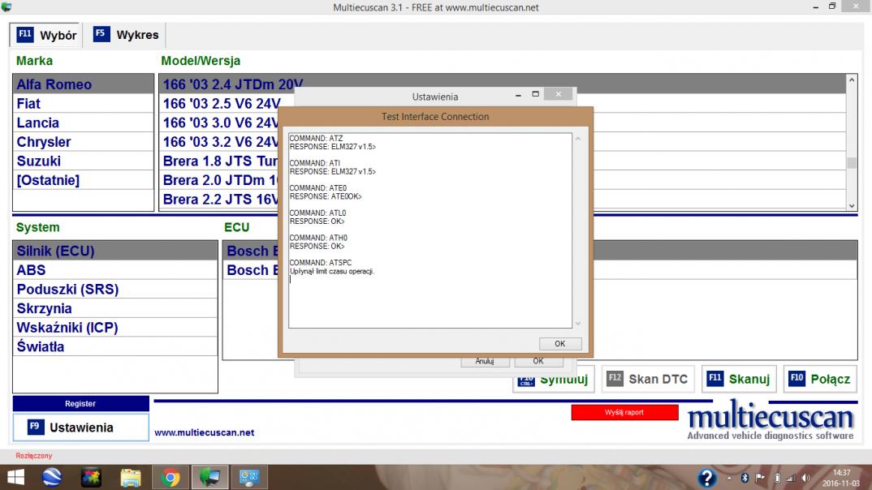This screenshot has width=872, height=490.
Task: Click OK in Test Interface Connection dialog
Action: coord(560,344)
